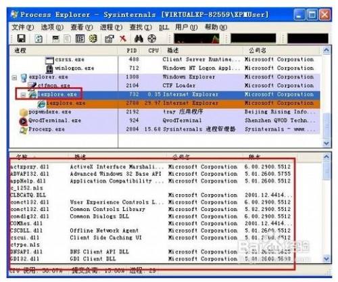
Task: Open the 查找(I) menu
Action: point(141,27)
